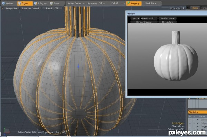Expand the Polygons row in Statistics
This screenshot has height=137, width=207.
(198, 127)
